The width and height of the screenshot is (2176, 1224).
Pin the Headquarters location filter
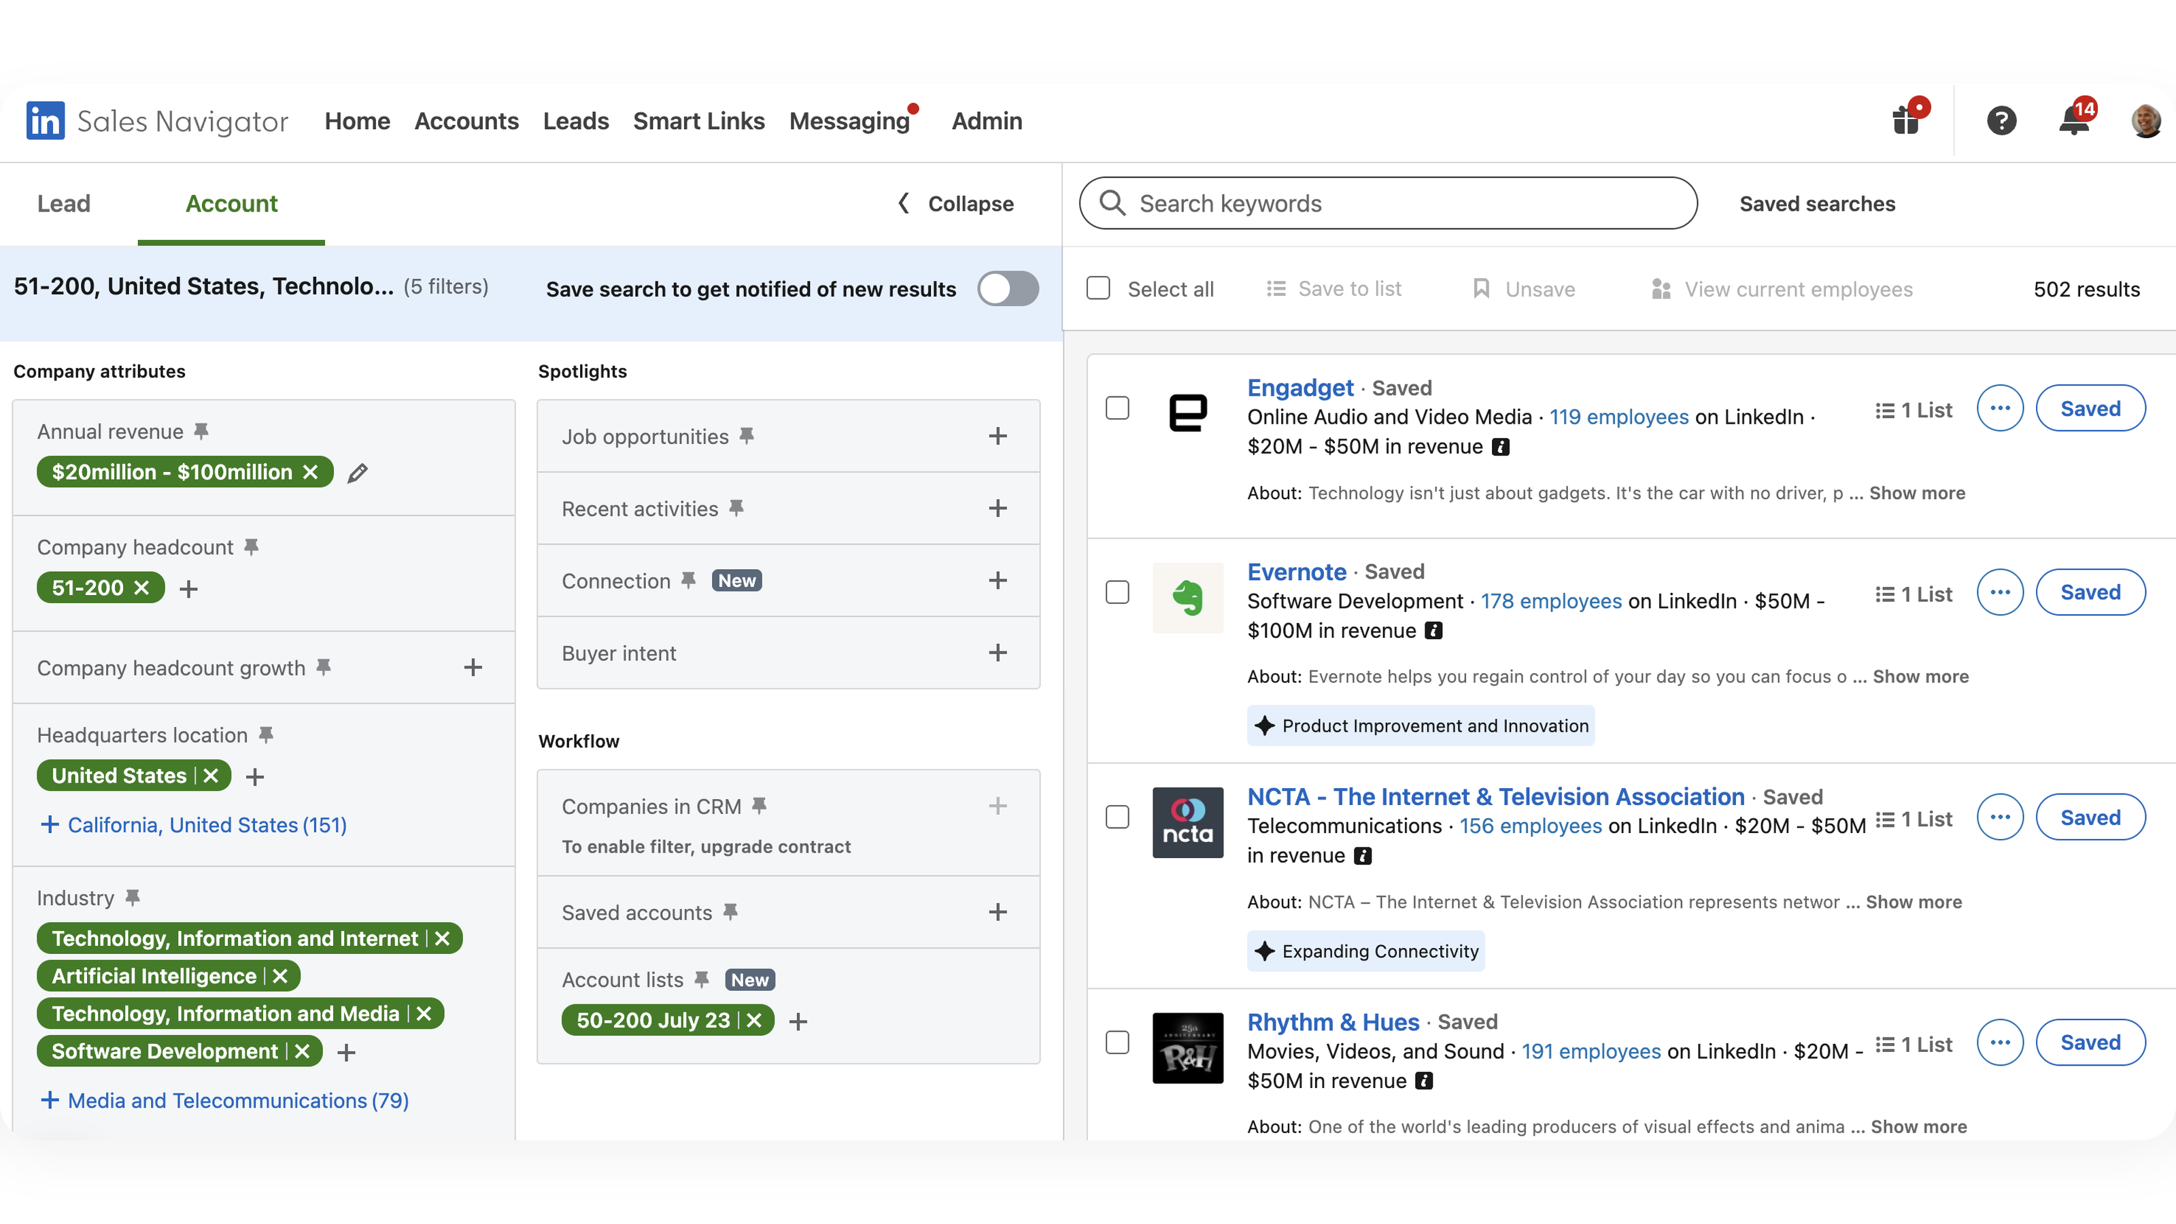(x=266, y=735)
